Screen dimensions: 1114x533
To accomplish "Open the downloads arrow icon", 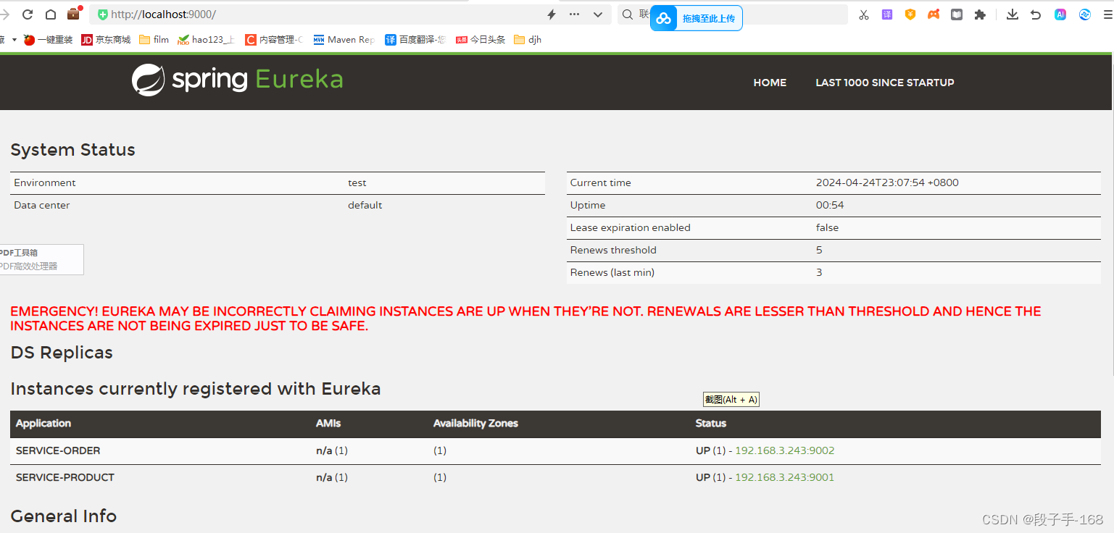I will click(1013, 14).
